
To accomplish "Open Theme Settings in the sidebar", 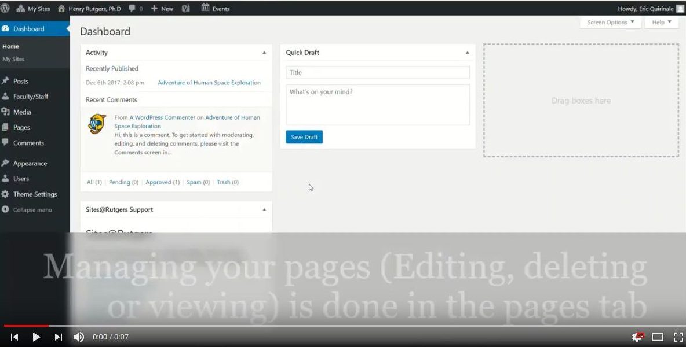I will pyautogui.click(x=35, y=194).
